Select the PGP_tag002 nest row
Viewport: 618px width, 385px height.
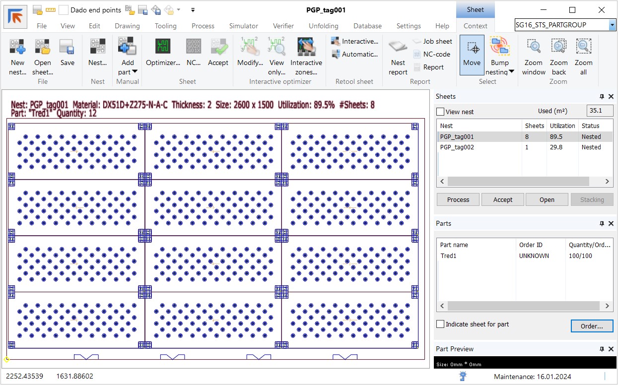[x=457, y=147]
